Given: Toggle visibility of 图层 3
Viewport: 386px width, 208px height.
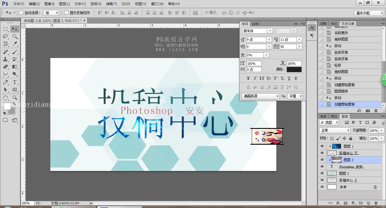Looking at the screenshot, I should point(322,160).
